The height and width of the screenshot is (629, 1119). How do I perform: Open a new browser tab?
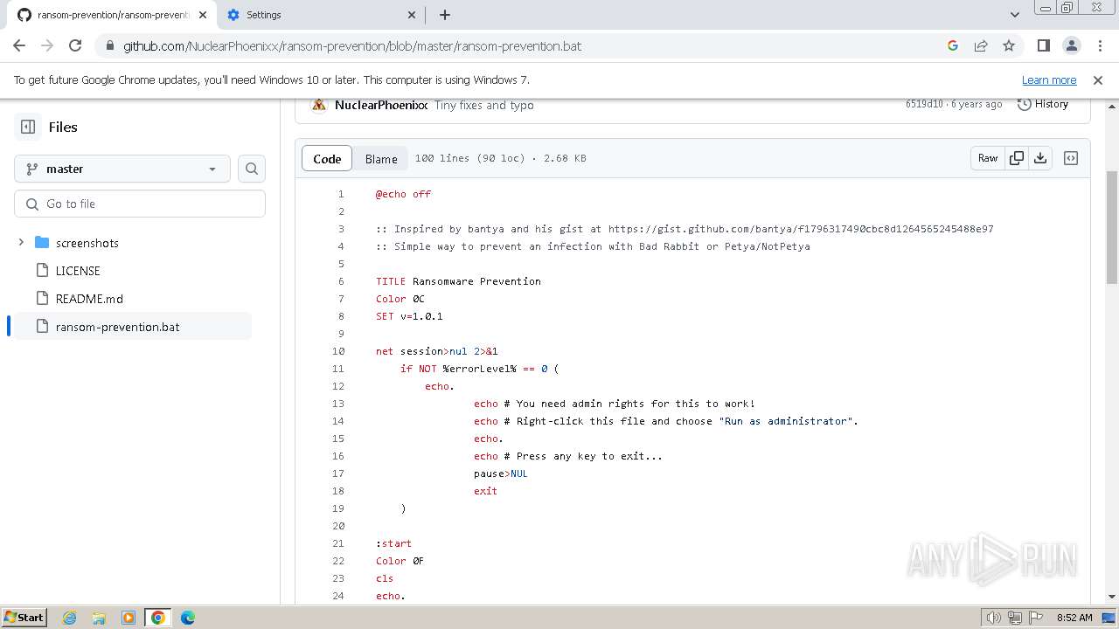(445, 15)
